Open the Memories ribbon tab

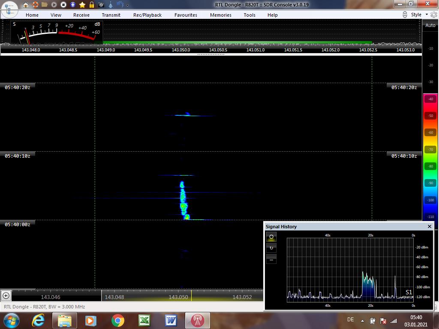pyautogui.click(x=221, y=15)
